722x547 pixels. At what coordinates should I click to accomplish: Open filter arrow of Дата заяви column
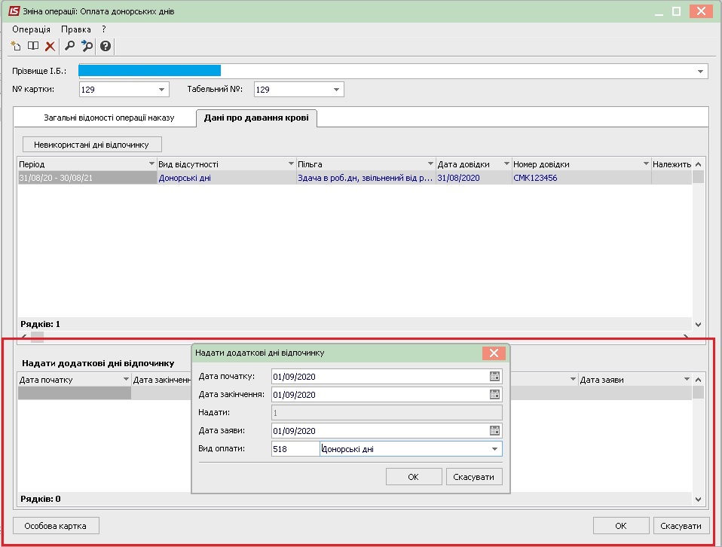(x=687, y=380)
